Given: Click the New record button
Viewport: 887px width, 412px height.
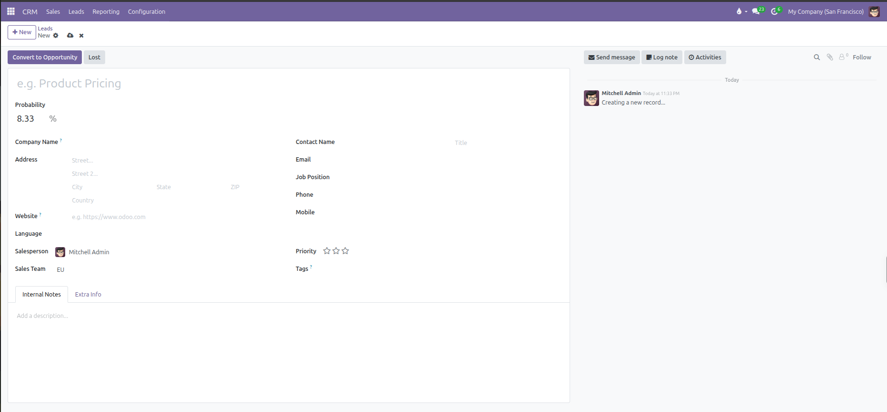Looking at the screenshot, I should 22,32.
